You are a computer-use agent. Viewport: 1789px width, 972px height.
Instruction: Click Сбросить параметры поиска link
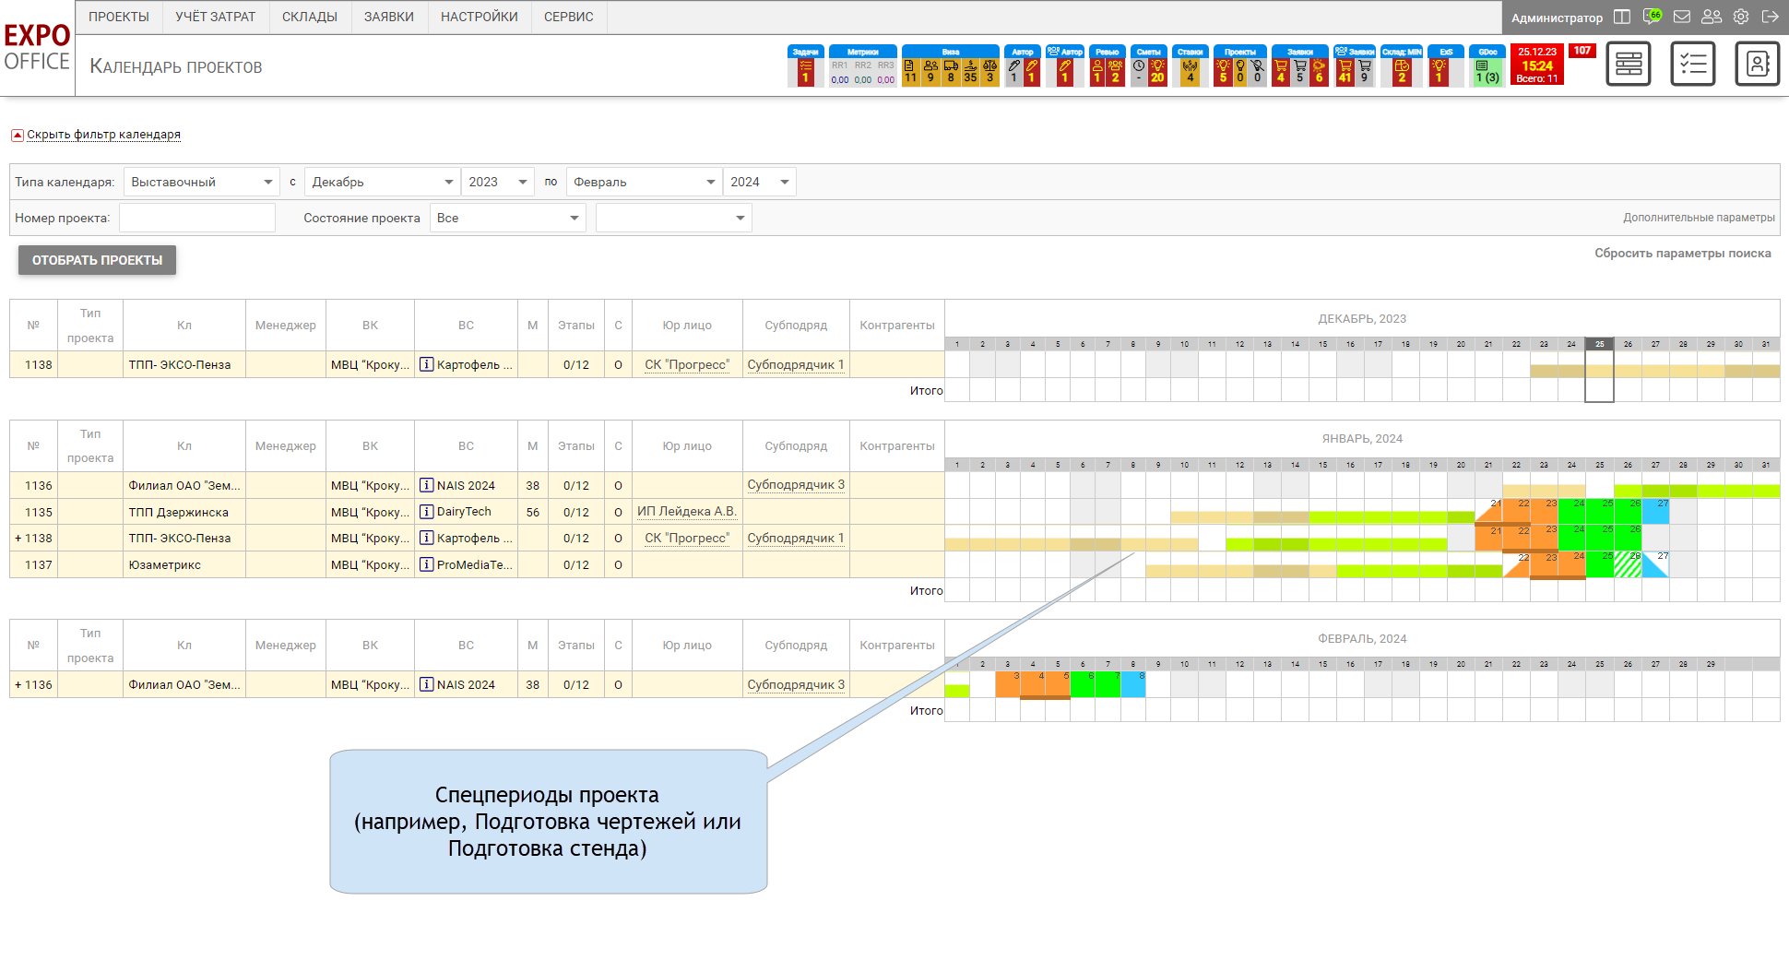click(x=1682, y=254)
